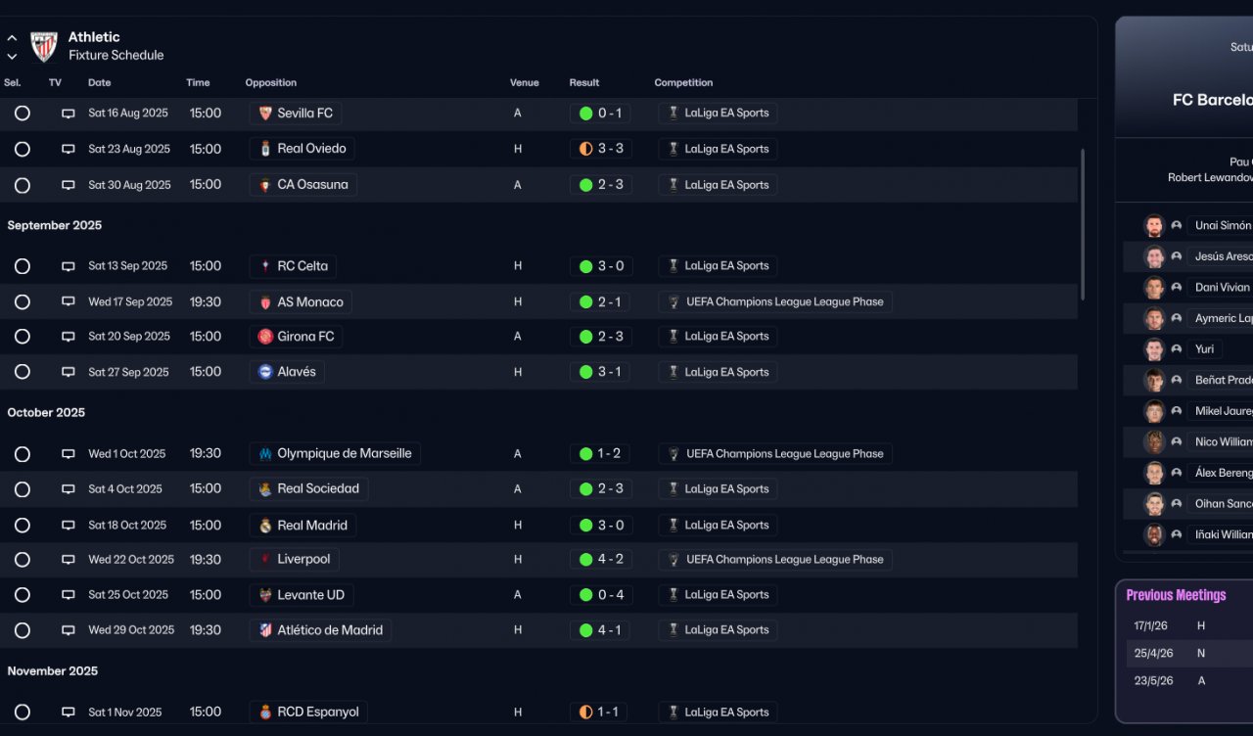Click Nico Williams' player portrait
Screen dimensions: 1253x736
(x=1155, y=442)
